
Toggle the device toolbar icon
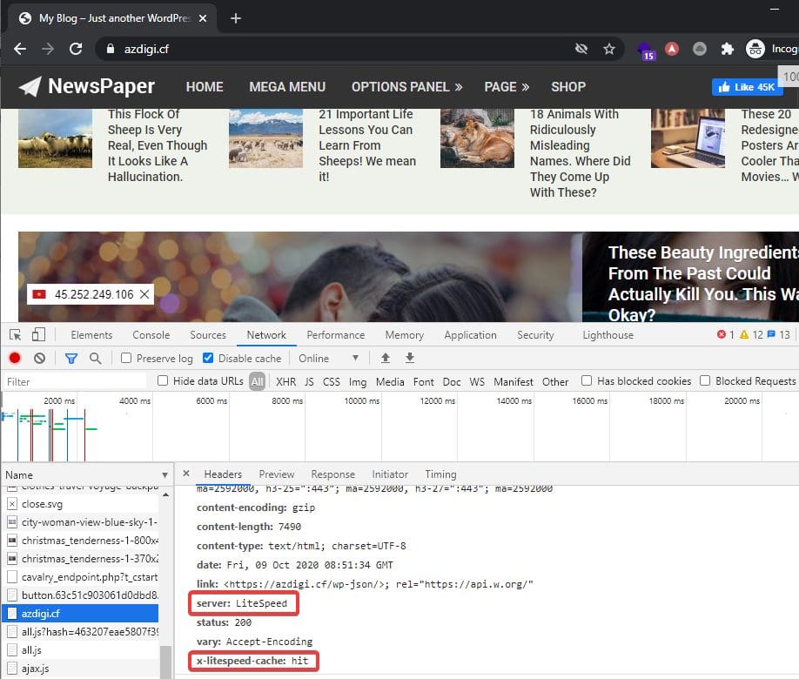click(x=38, y=335)
